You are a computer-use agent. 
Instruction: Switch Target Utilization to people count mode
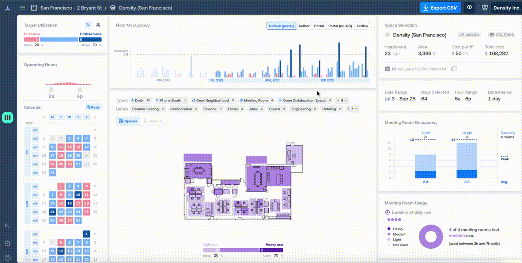click(x=98, y=25)
